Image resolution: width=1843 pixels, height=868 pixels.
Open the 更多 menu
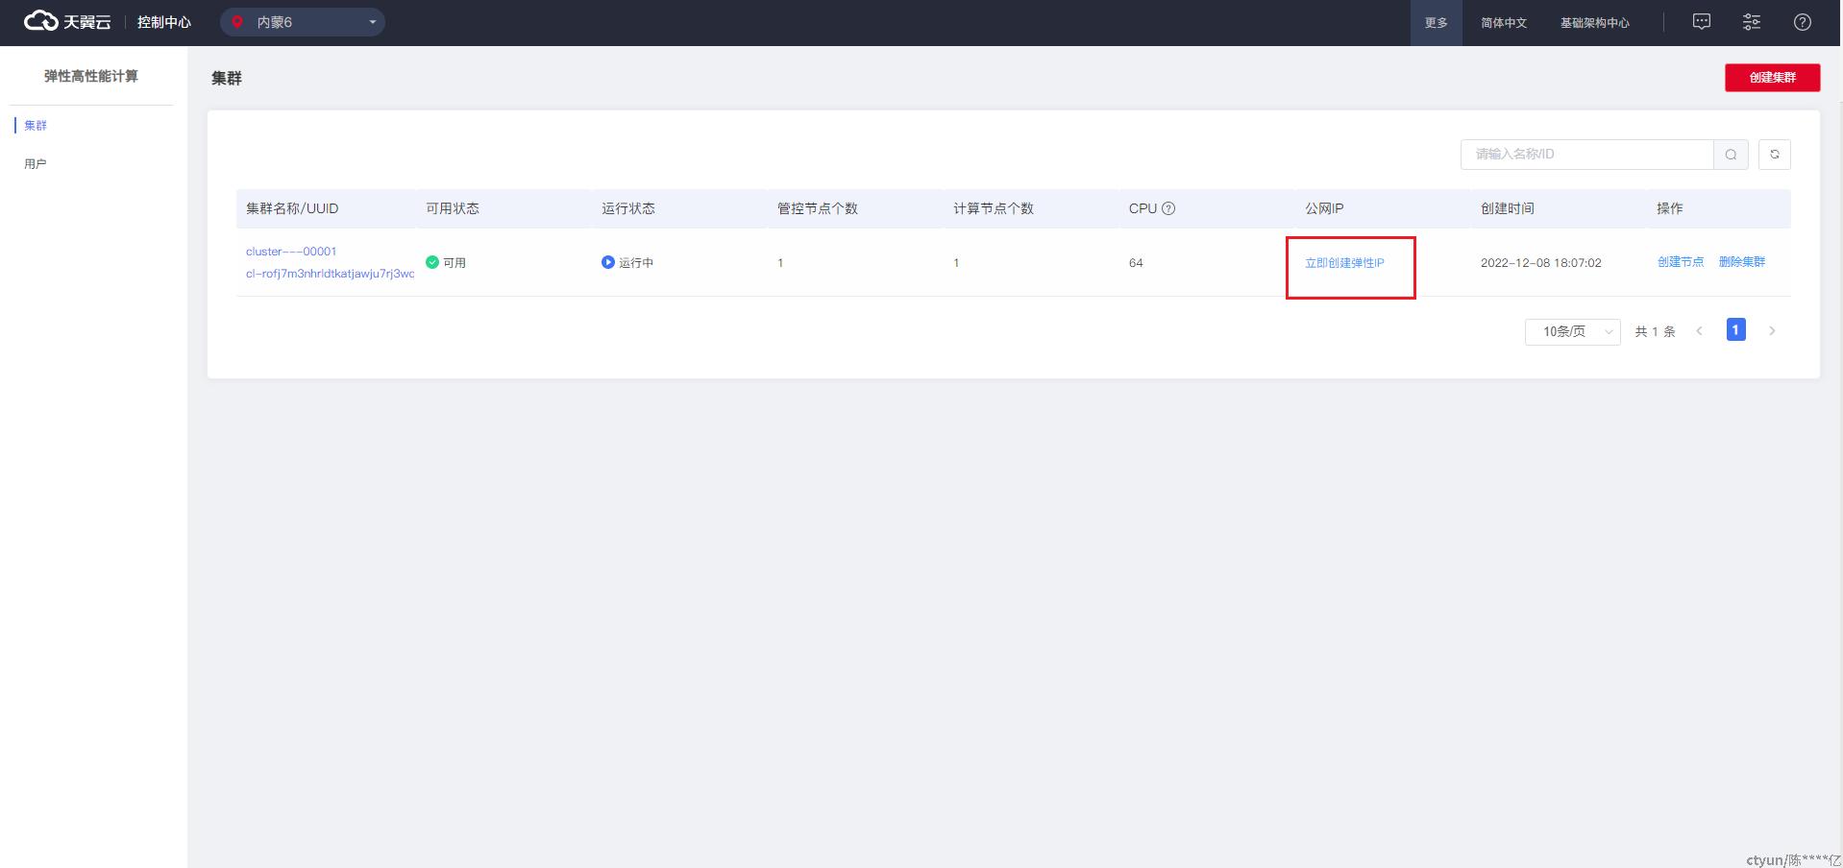click(x=1436, y=23)
